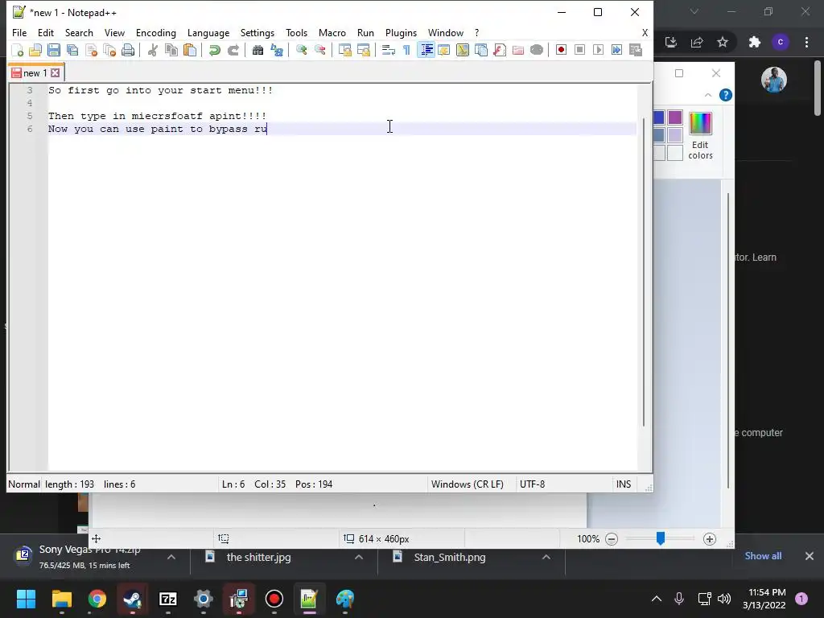Click Show all downloads link
Image resolution: width=824 pixels, height=618 pixels.
(763, 556)
